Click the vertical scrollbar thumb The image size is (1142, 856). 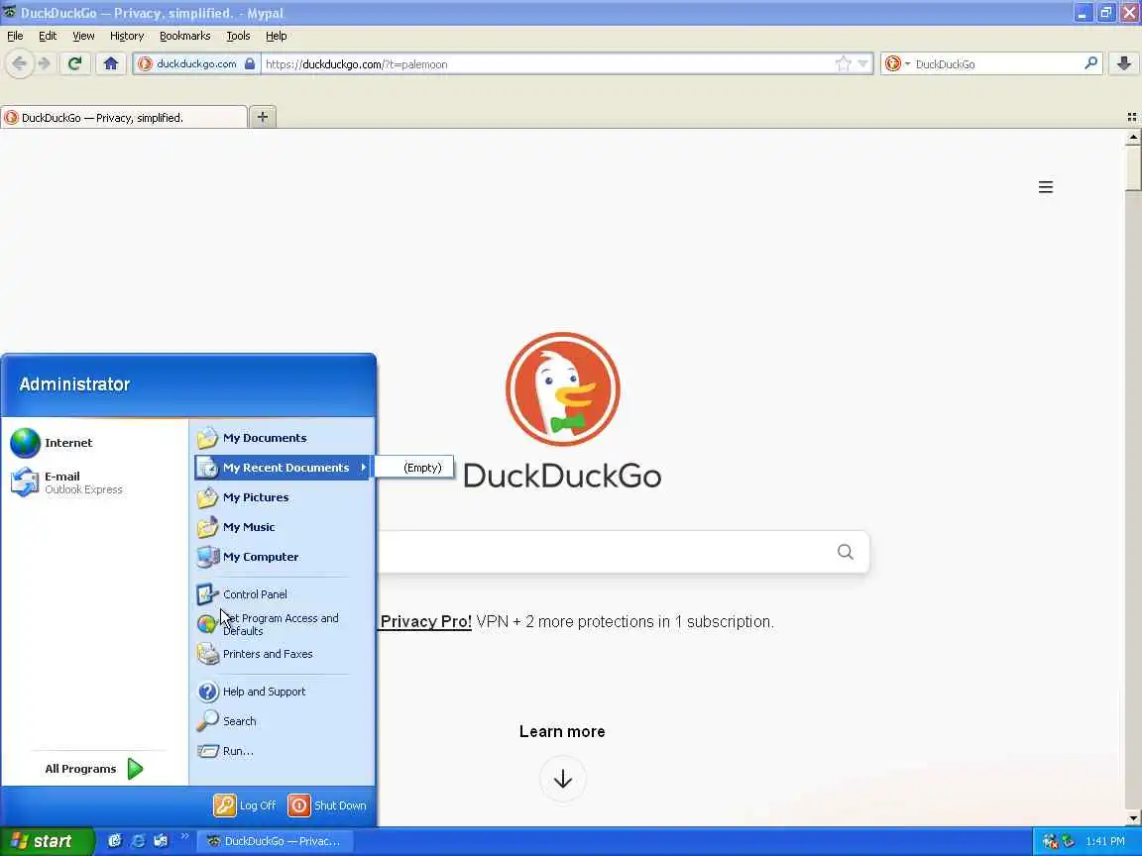pos(1133,168)
